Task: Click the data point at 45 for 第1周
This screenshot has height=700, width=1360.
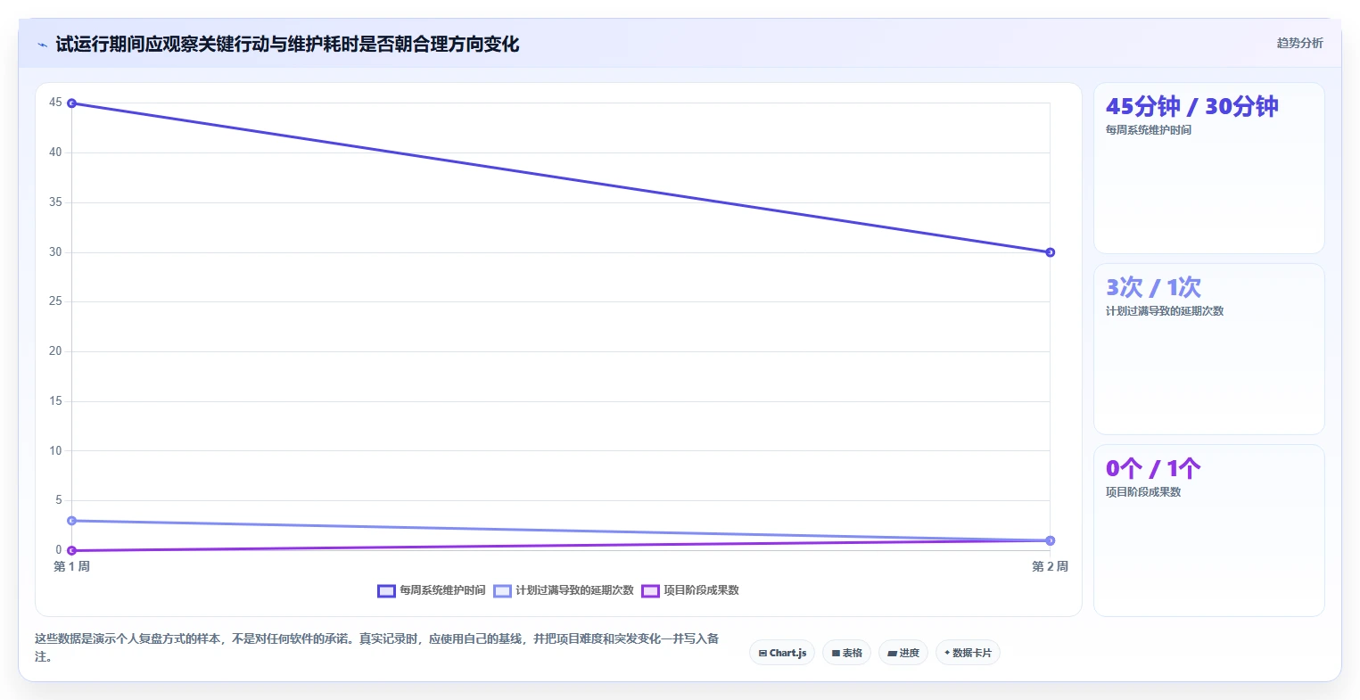Action: [71, 103]
